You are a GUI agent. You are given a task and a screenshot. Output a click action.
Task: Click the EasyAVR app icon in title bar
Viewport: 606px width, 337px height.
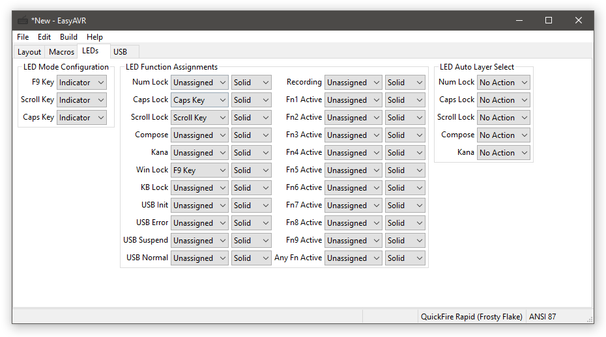click(23, 20)
